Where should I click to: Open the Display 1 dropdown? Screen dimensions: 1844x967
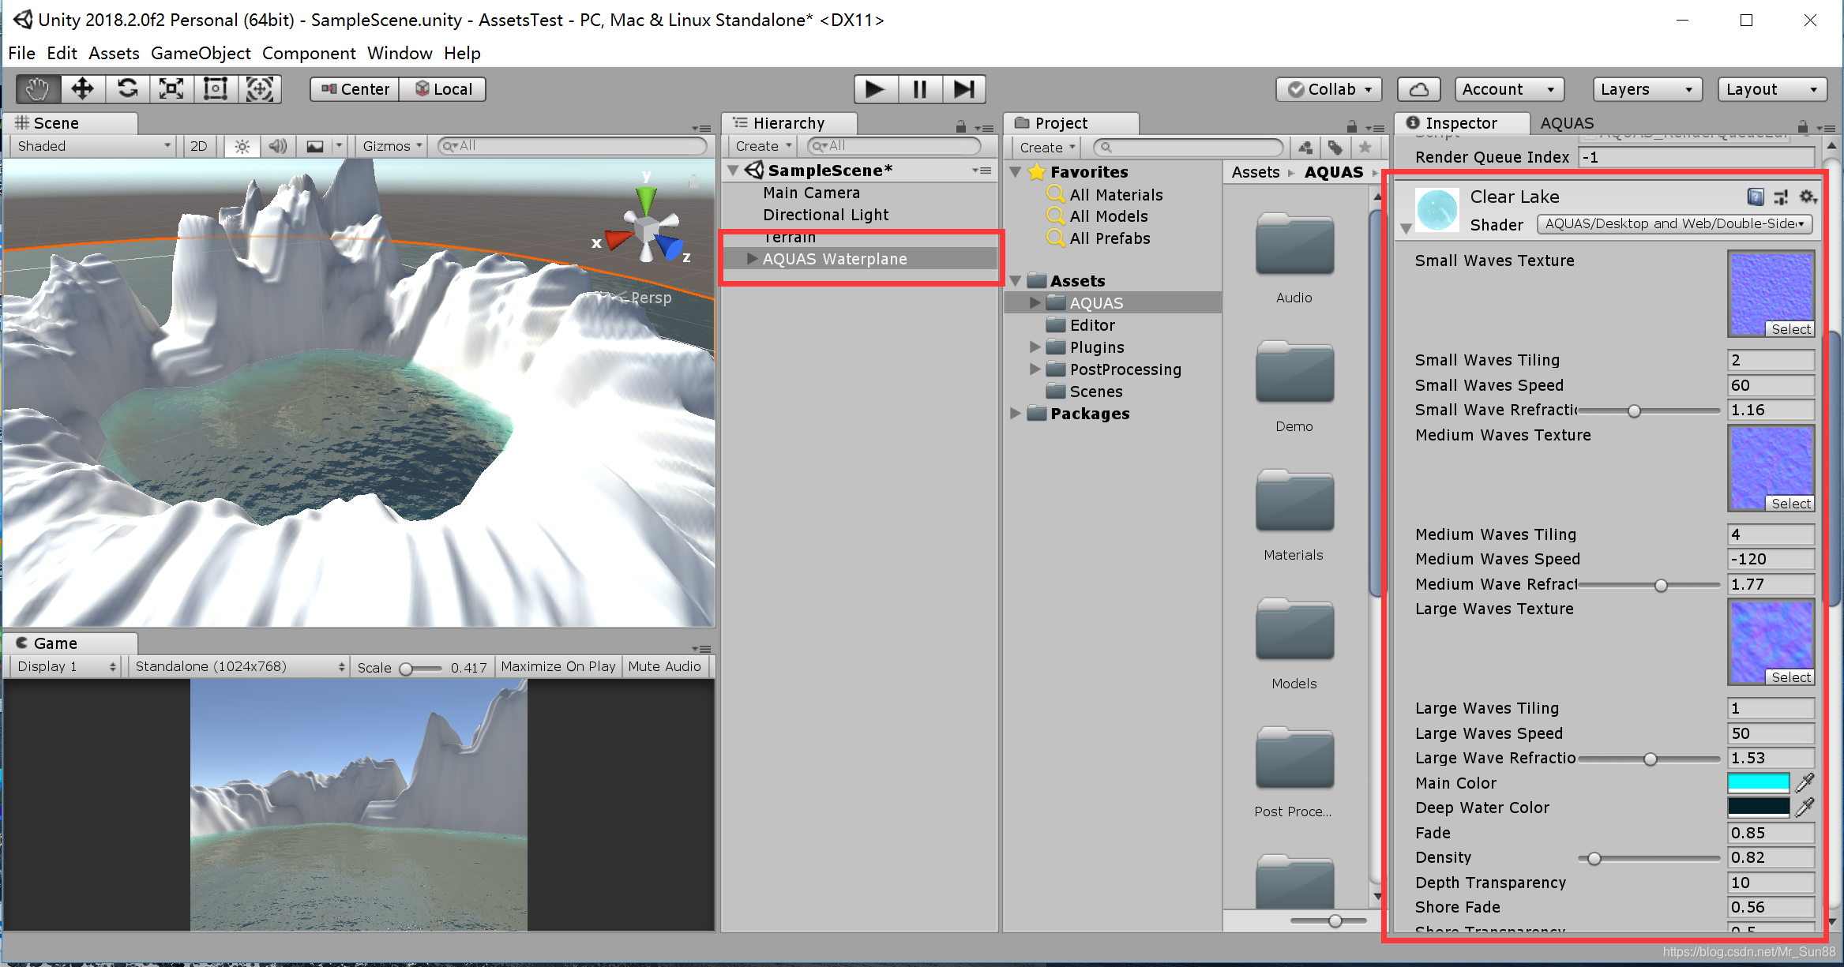pyautogui.click(x=66, y=666)
